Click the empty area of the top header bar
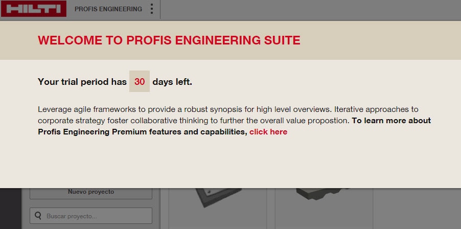The image size is (461, 229). click(307, 9)
